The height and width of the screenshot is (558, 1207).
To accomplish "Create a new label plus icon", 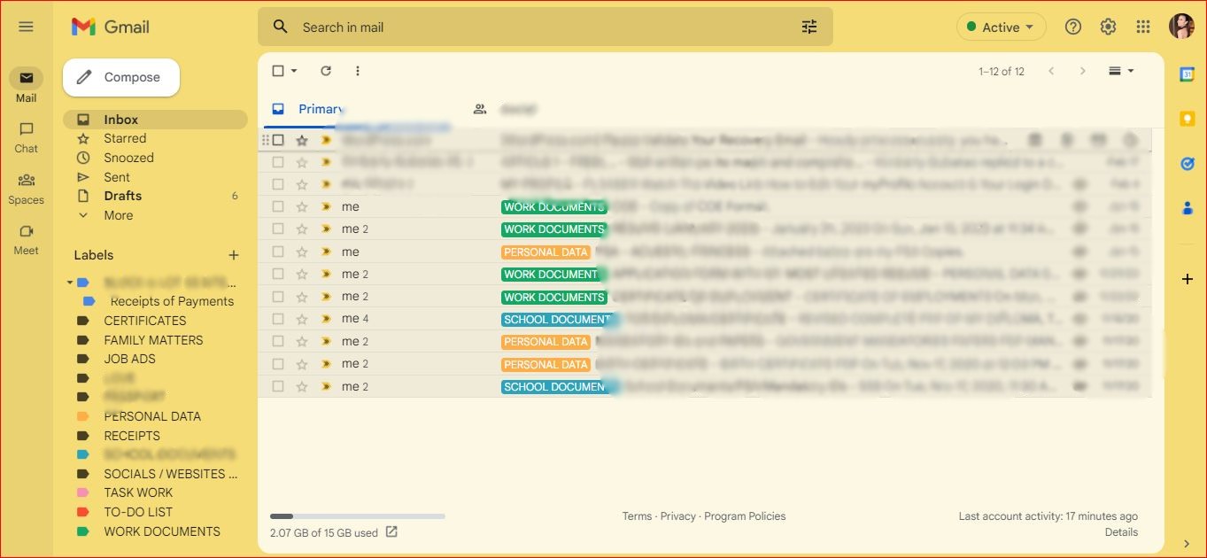I will (x=234, y=255).
